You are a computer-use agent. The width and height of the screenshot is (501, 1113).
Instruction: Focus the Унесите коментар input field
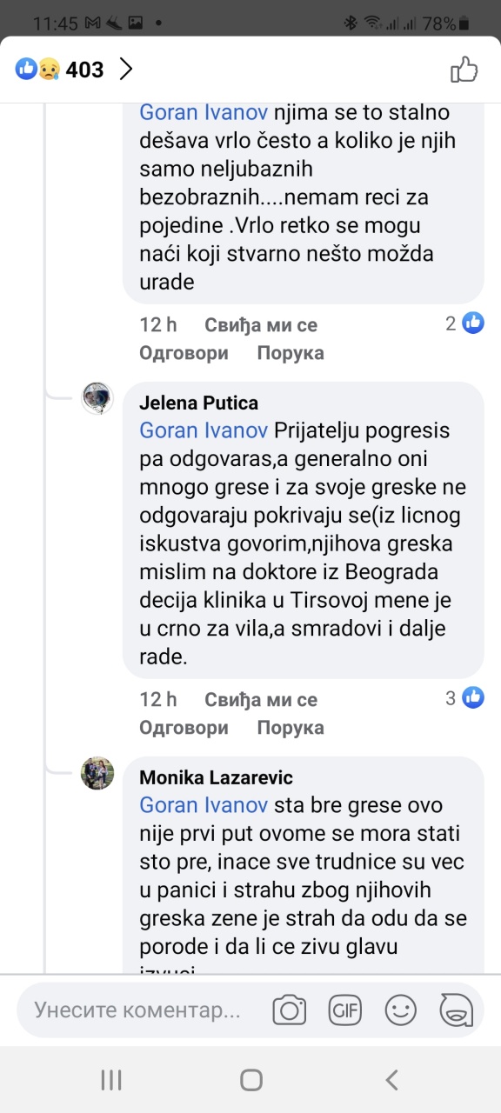tap(137, 1010)
